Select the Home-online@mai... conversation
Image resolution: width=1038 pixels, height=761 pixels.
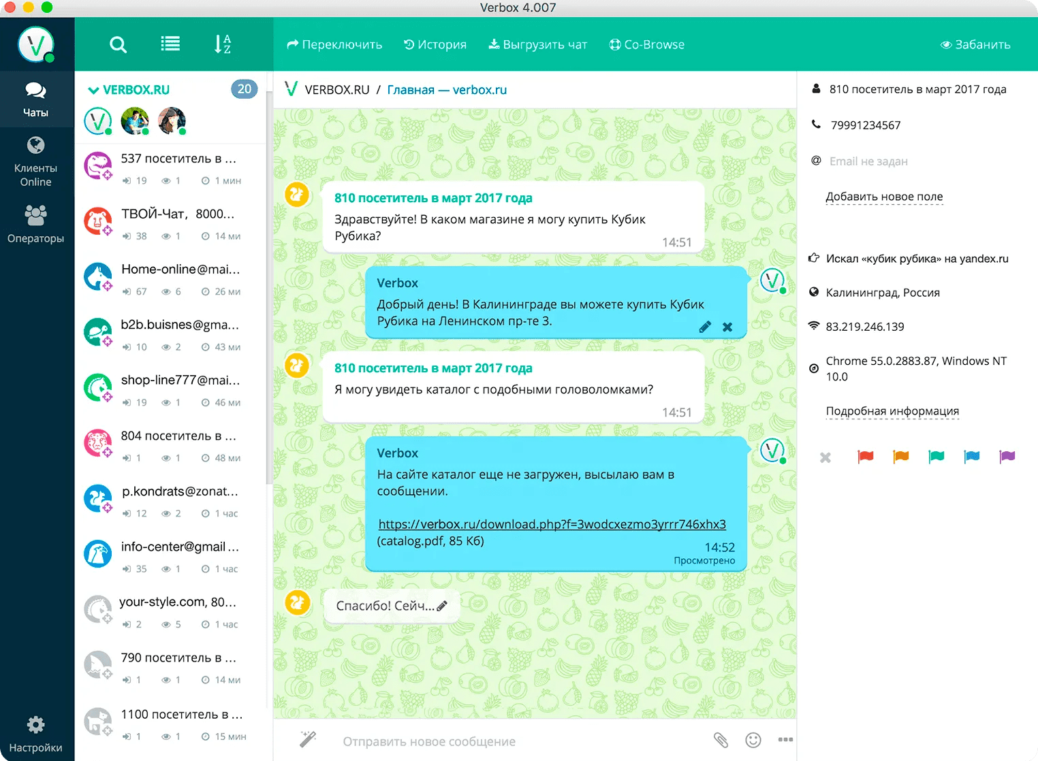(x=170, y=279)
